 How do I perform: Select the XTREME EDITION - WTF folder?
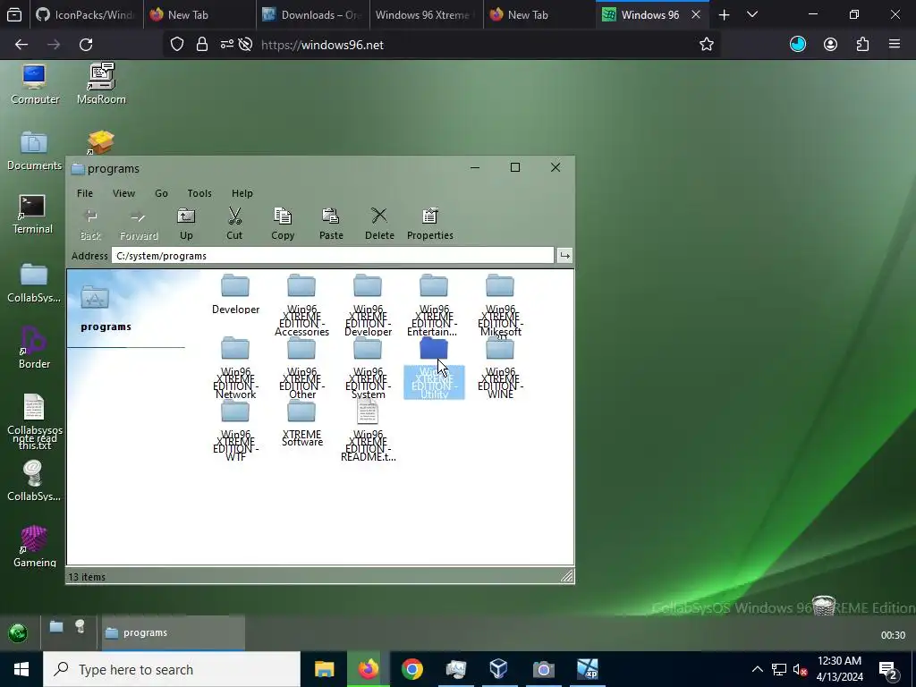pos(235,431)
